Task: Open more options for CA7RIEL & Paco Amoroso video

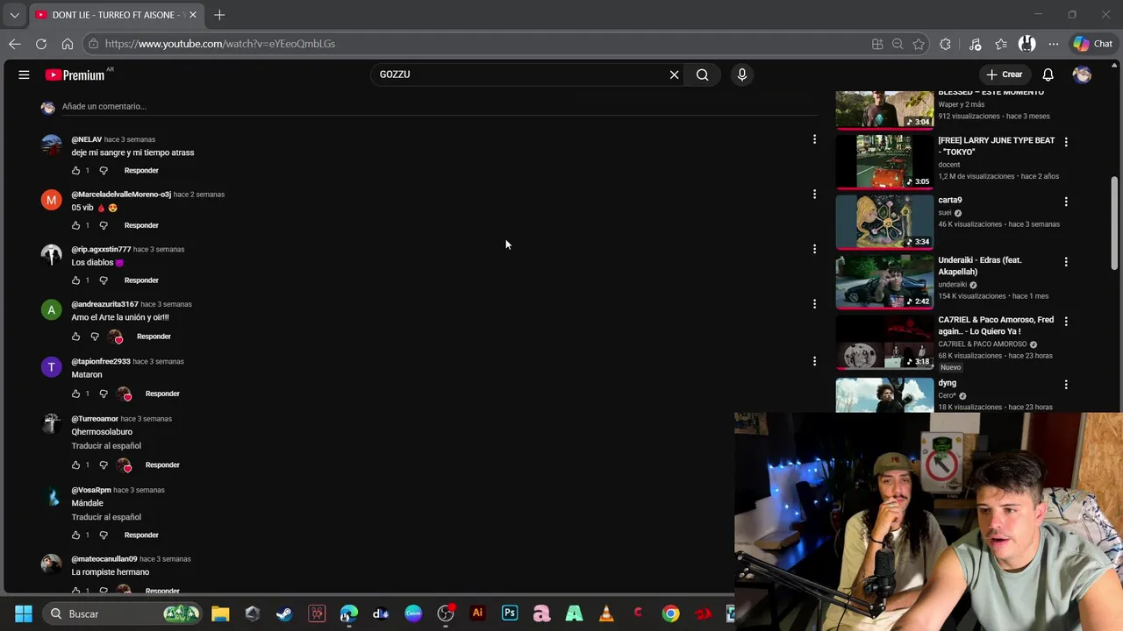Action: [1066, 322]
